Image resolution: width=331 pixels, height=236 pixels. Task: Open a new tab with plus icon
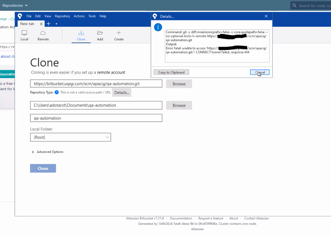(x=48, y=24)
